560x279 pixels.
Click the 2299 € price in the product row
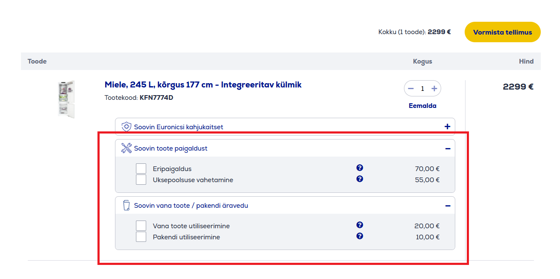click(x=518, y=87)
